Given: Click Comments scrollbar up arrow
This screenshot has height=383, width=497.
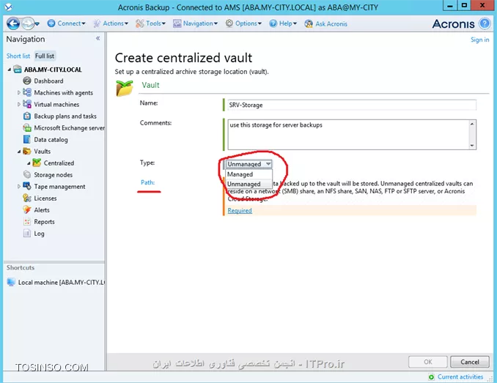Looking at the screenshot, I should coord(472,124).
